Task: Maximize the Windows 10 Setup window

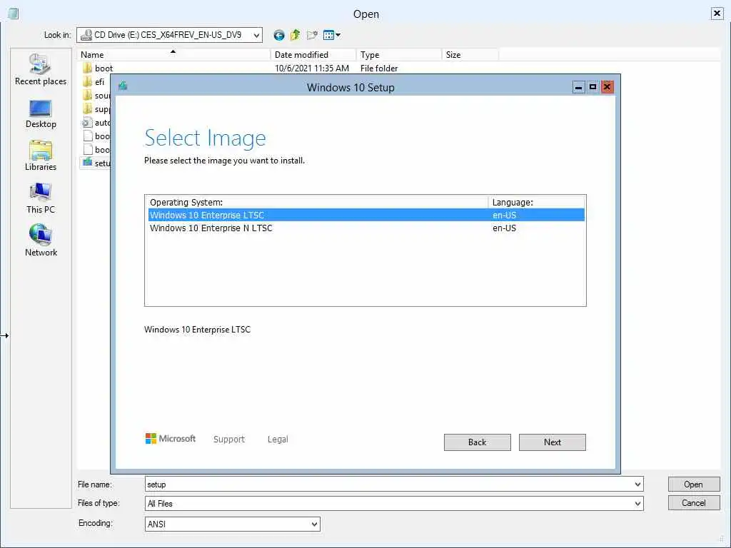Action: (x=593, y=86)
